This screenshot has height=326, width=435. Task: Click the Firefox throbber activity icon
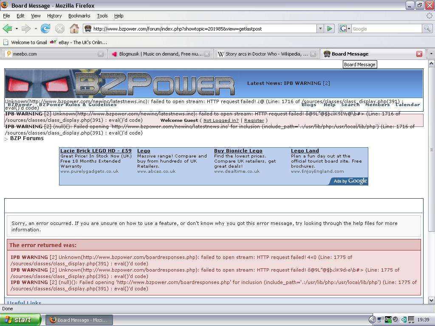[429, 16]
